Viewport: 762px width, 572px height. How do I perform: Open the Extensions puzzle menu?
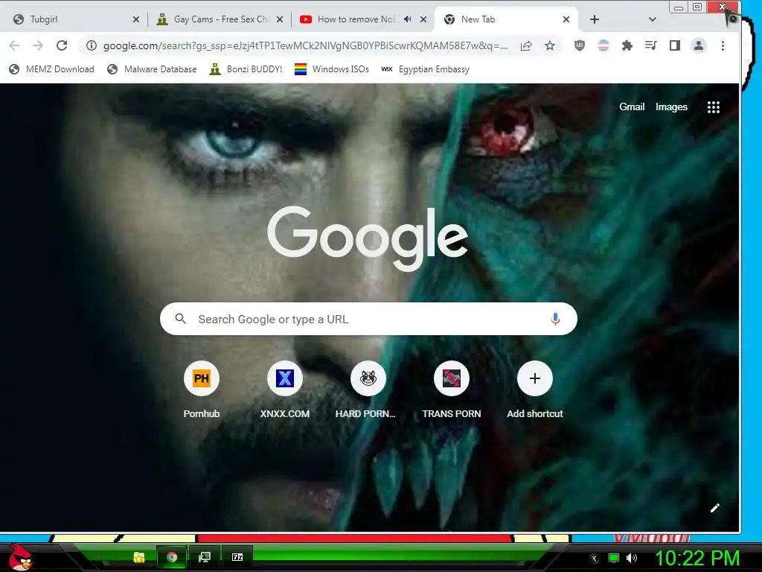point(627,45)
